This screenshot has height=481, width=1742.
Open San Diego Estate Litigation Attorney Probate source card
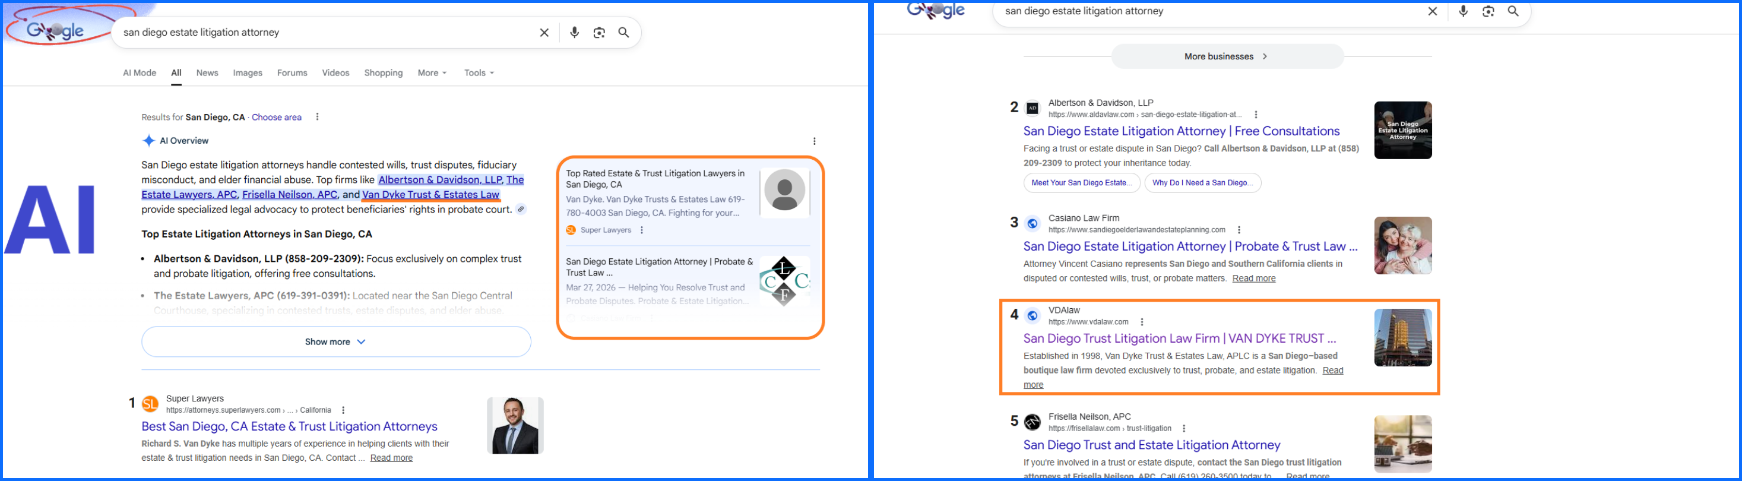tap(660, 267)
